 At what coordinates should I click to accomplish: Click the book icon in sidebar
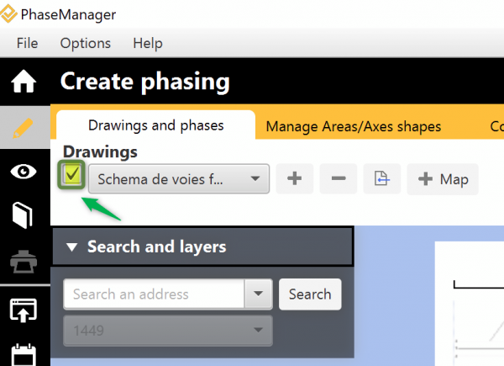[24, 216]
